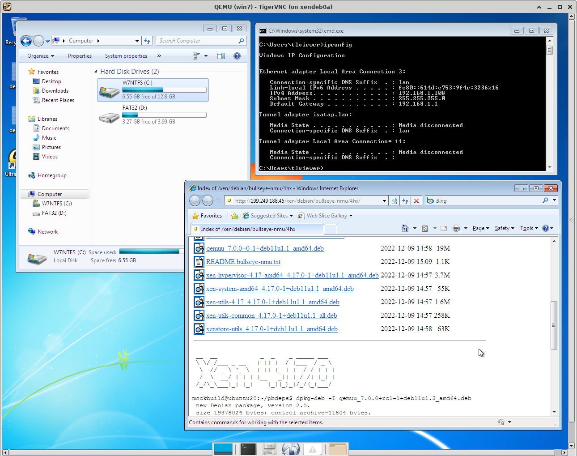Expand the Web Slice Gallery dropdown

click(351, 216)
